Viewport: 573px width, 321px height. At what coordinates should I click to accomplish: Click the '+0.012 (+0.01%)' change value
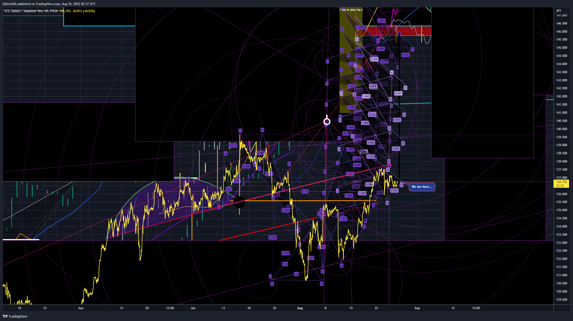point(84,11)
